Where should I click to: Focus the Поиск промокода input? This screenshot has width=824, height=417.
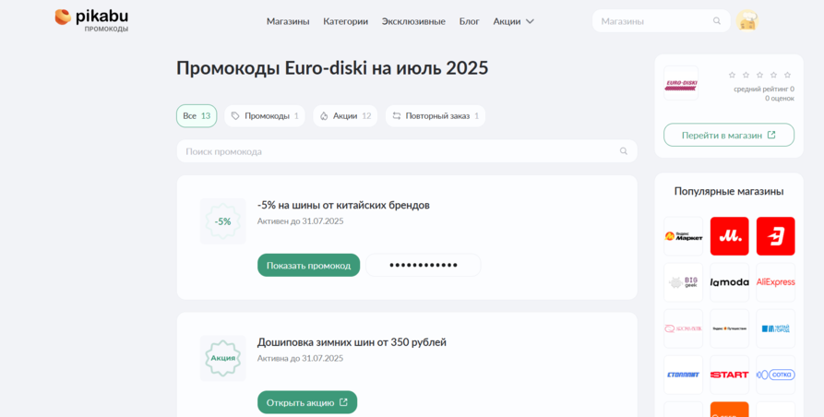coord(407,151)
